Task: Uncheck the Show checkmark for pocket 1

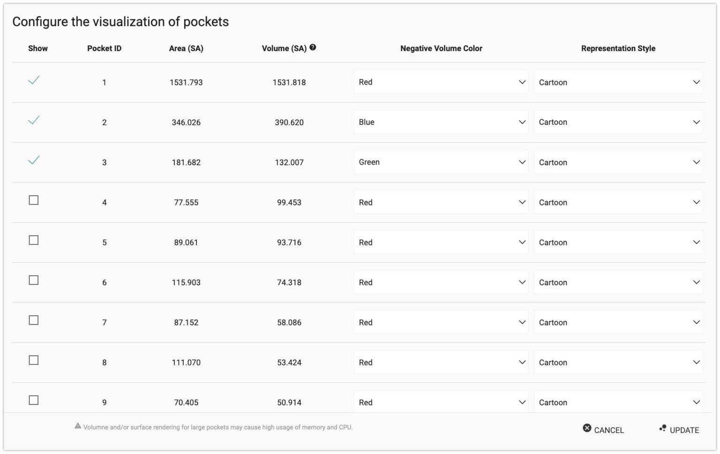Action: (x=34, y=80)
